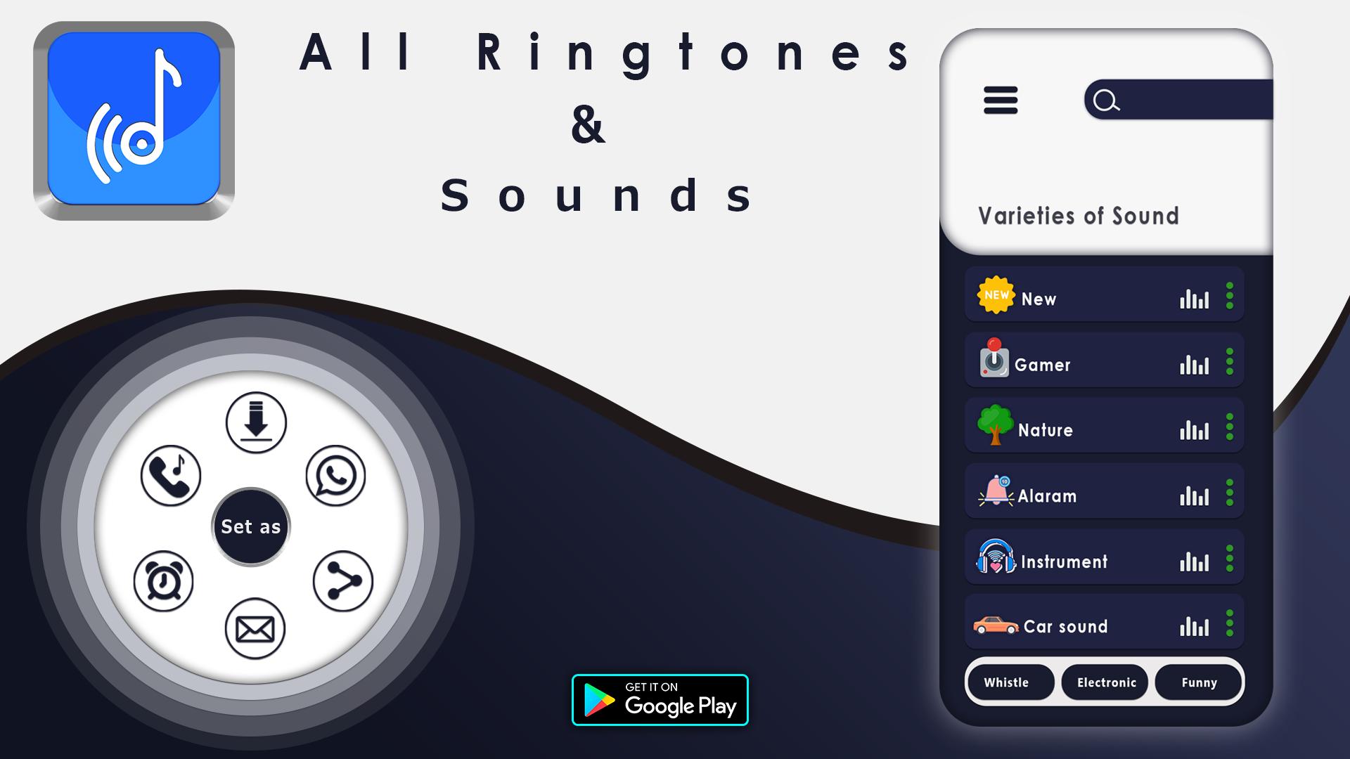Image resolution: width=1350 pixels, height=759 pixels.
Task: Open the hamburger menu
Action: point(1001,100)
